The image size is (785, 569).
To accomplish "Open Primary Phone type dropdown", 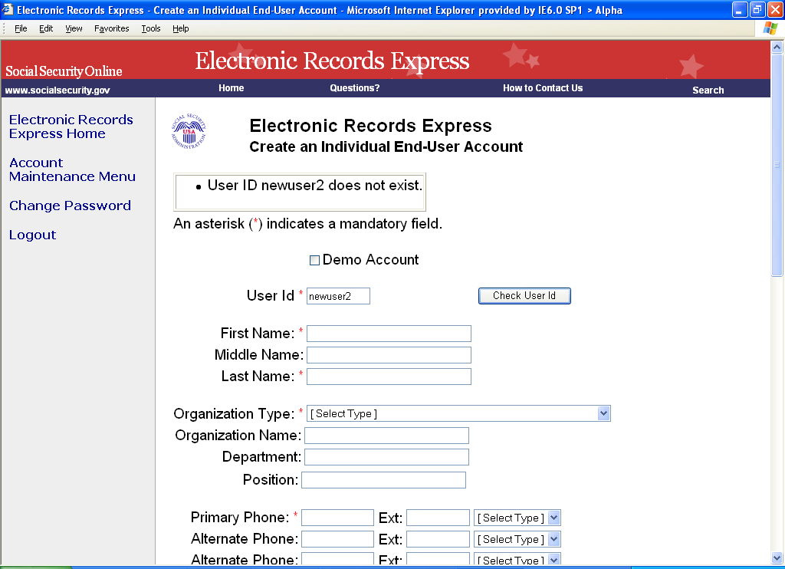I will tap(517, 518).
